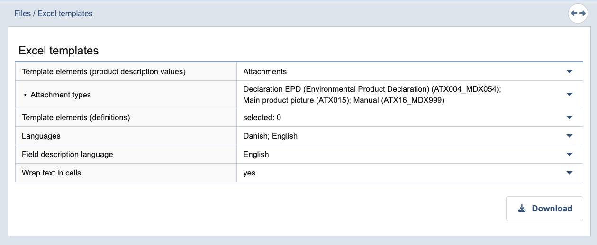Open the Files breadcrumb link
This screenshot has height=245, width=597.
23,13
